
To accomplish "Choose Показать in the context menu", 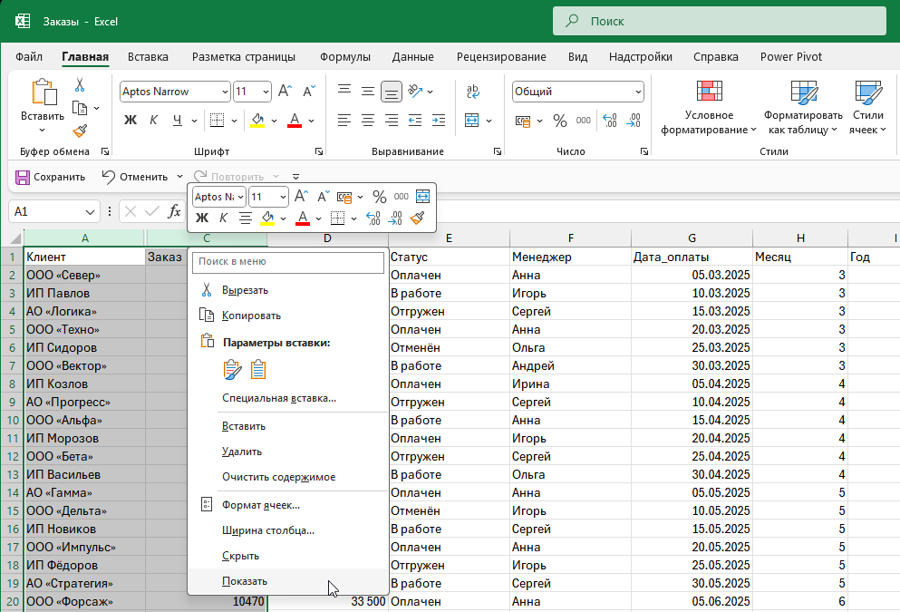I will pos(245,581).
